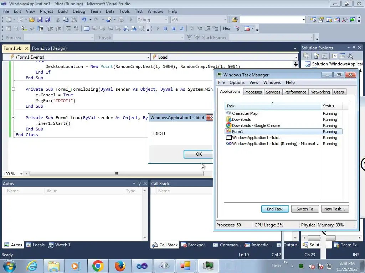Click the Step Over icon
The height and width of the screenshot is (273, 365).
pyautogui.click(x=207, y=28)
